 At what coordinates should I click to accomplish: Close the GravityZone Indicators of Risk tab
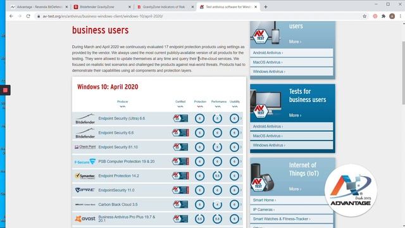tap(192, 7)
